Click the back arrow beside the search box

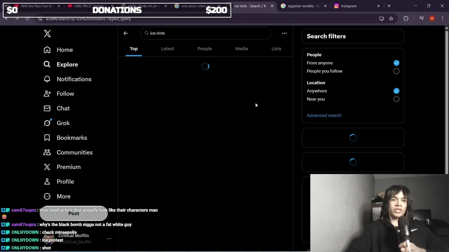pyautogui.click(x=126, y=33)
